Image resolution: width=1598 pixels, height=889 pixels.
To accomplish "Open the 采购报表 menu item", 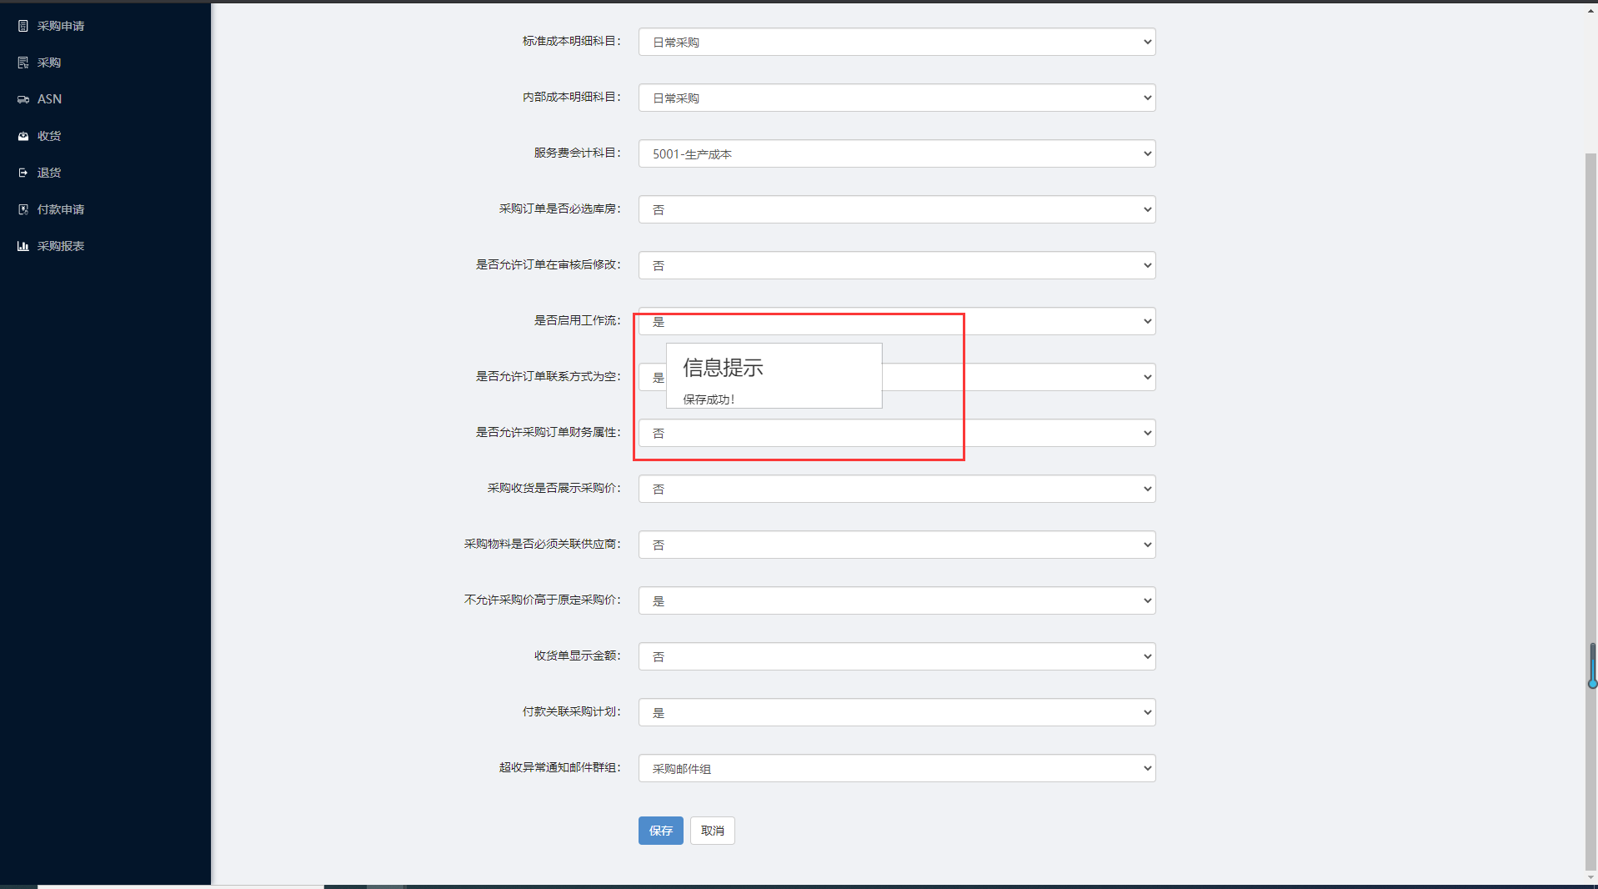I will point(61,246).
